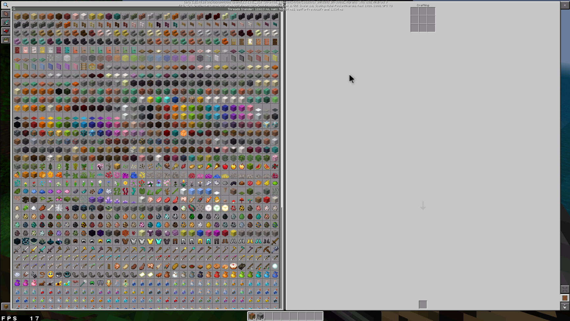Select the sunflower item
570x321 pixels.
[125, 183]
